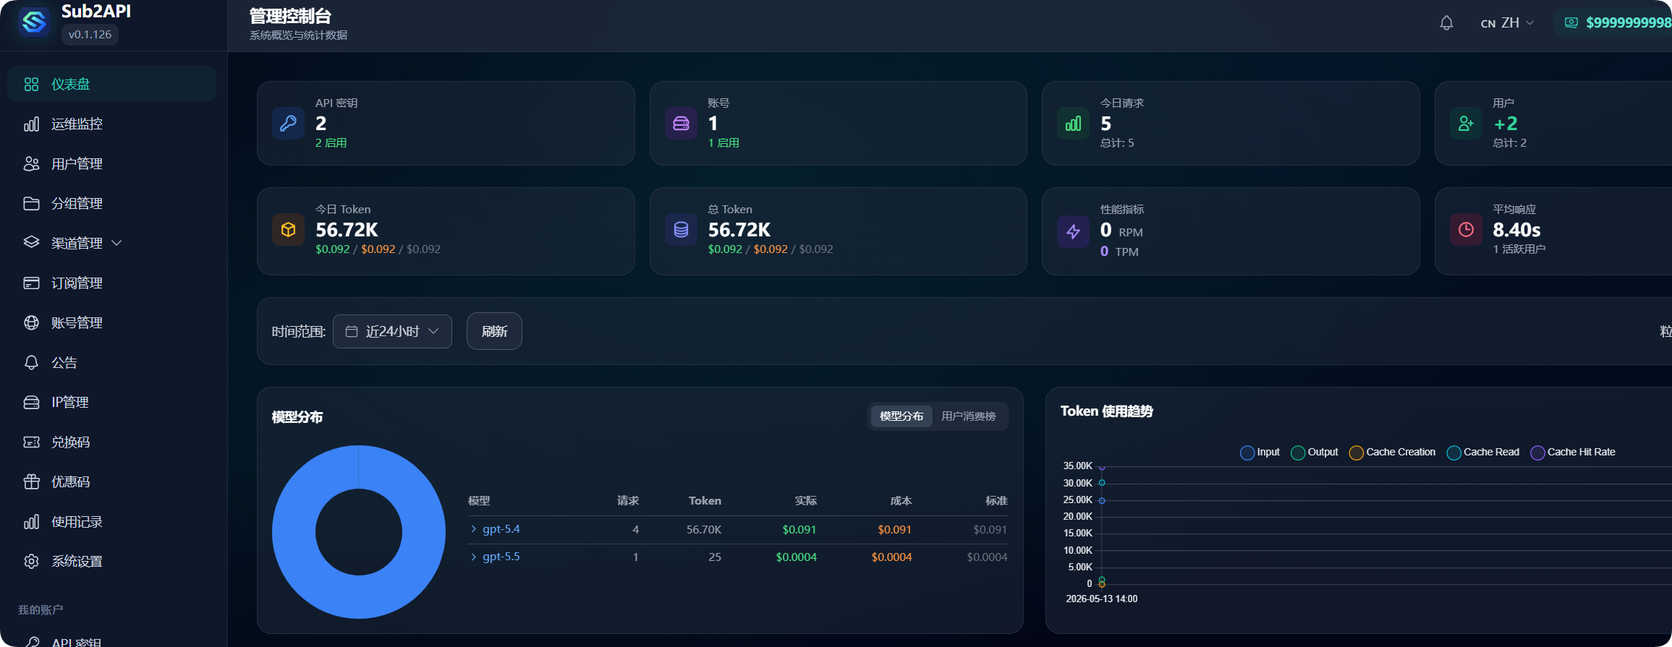Click the total Token database icon
1672x647 pixels.
tap(681, 230)
